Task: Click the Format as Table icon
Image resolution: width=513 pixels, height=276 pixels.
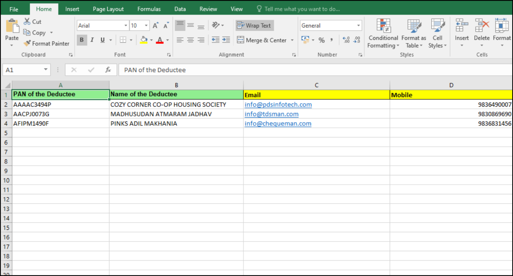Action: (414, 26)
